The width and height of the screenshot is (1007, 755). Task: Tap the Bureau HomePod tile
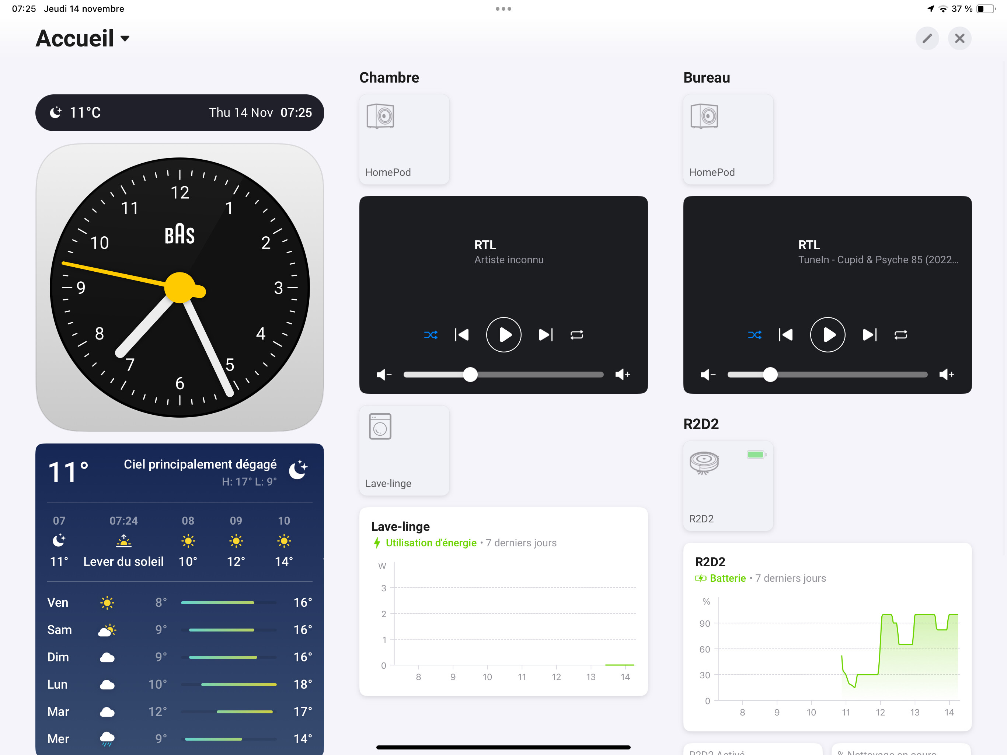coord(728,139)
